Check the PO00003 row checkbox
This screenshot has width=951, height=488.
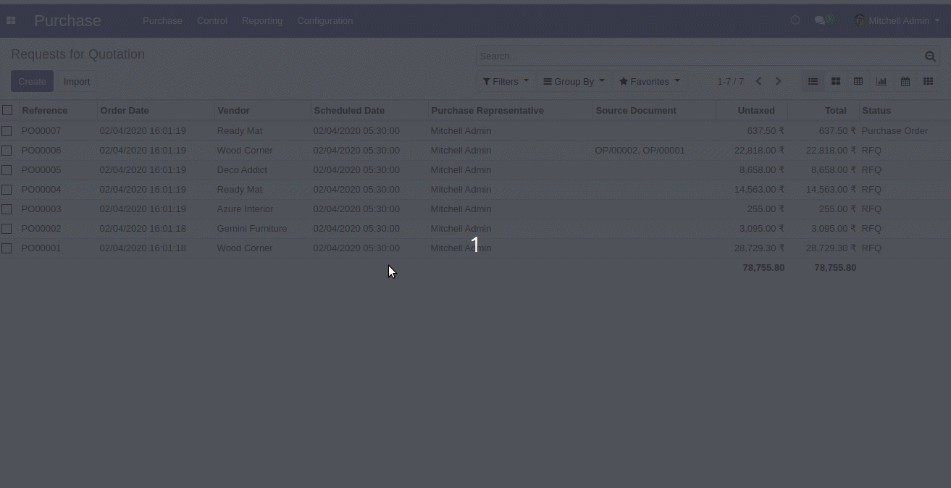coord(7,209)
